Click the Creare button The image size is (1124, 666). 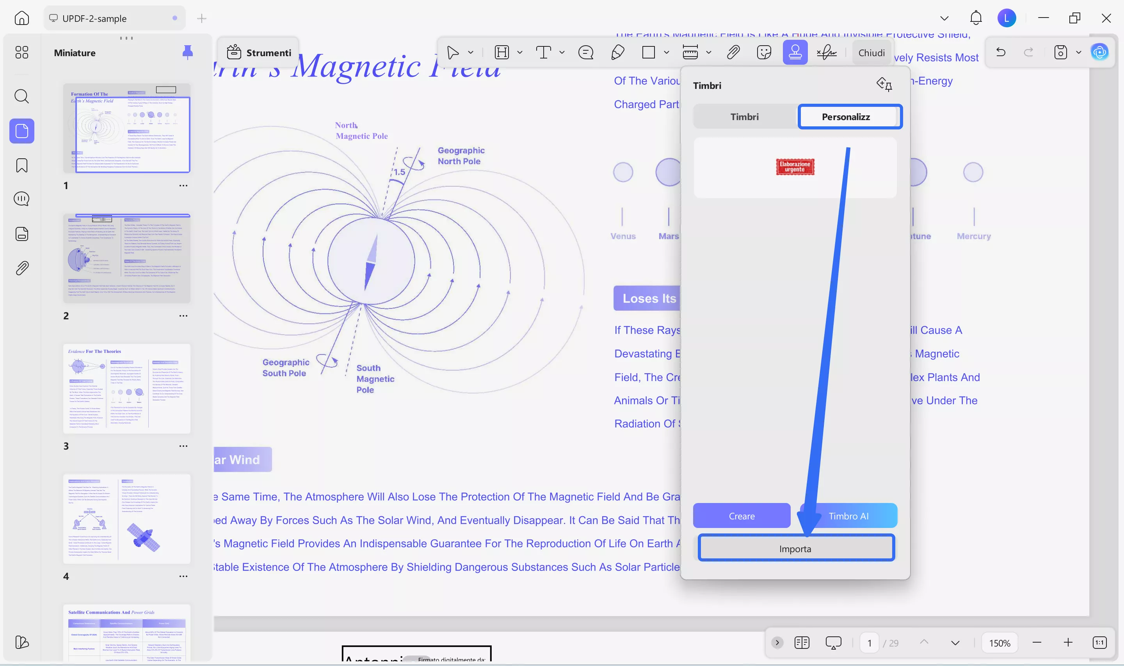(x=742, y=515)
